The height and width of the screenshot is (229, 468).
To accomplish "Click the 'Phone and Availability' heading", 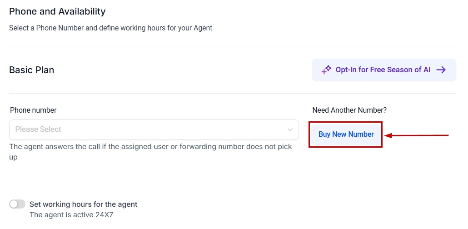I will point(57,11).
